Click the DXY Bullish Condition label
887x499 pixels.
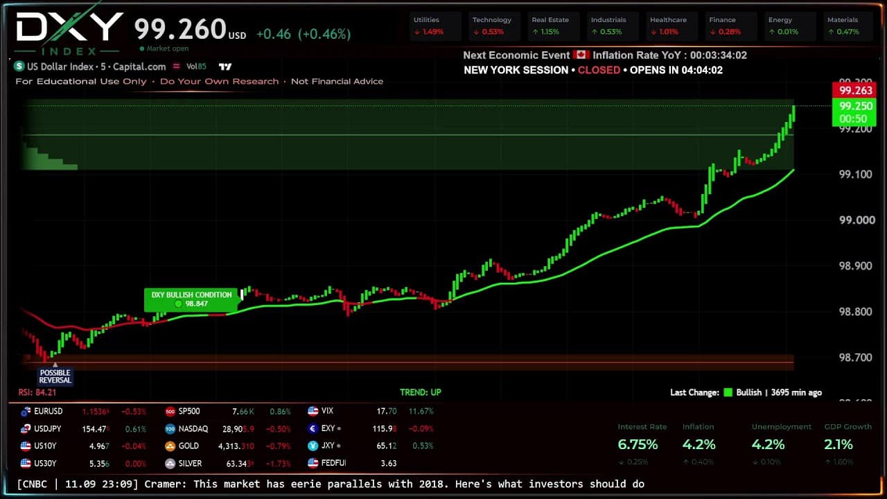[191, 299]
